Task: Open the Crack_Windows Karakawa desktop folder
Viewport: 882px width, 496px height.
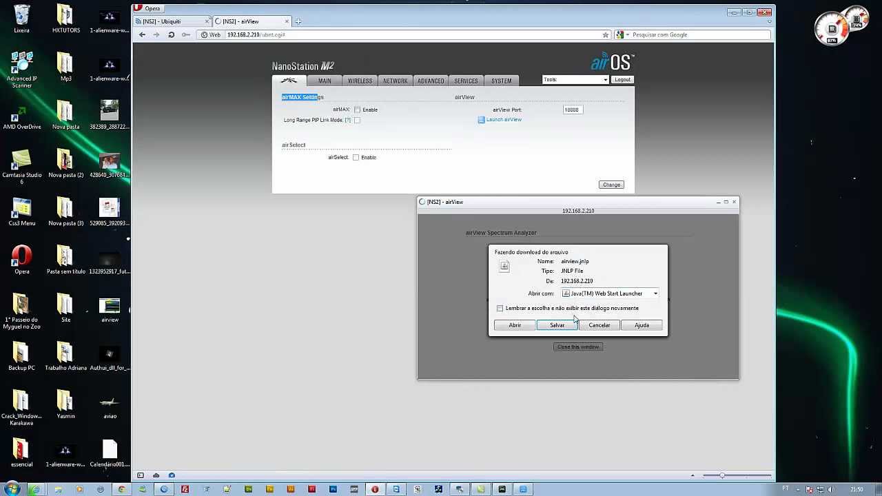Action: [x=21, y=408]
